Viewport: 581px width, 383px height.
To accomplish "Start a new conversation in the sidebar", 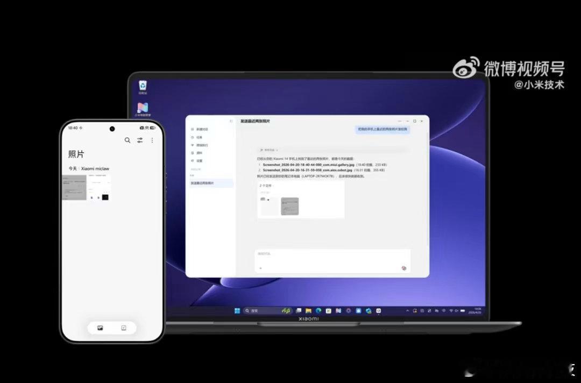I will (200, 129).
